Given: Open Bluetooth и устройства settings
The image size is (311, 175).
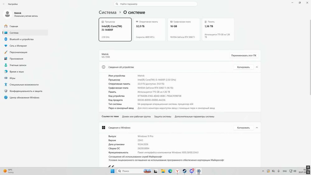Looking at the screenshot, I should (x=25, y=39).
